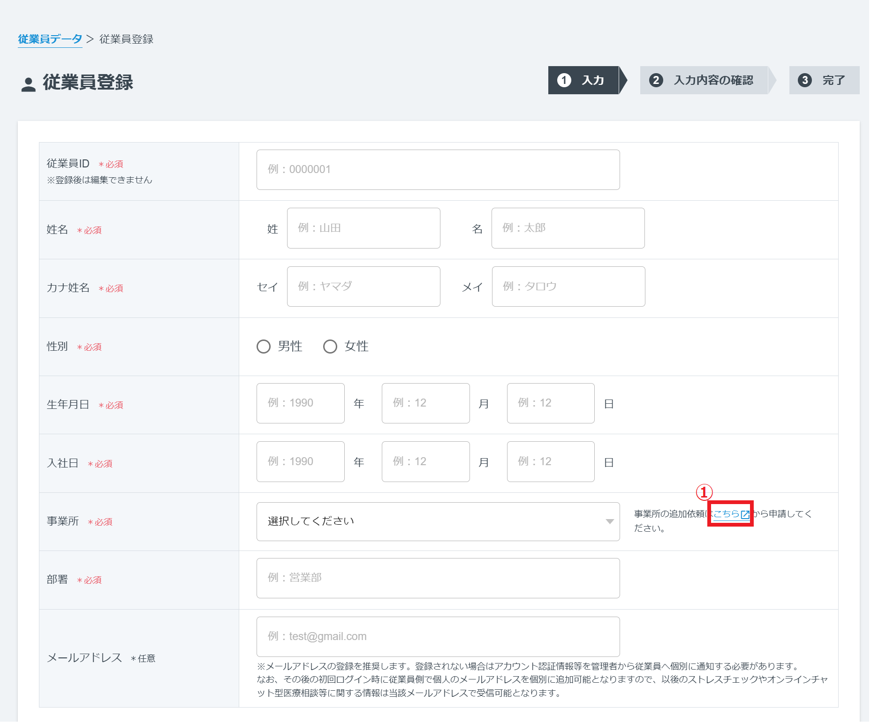Open the こちら link for 事業所 request

point(726,514)
